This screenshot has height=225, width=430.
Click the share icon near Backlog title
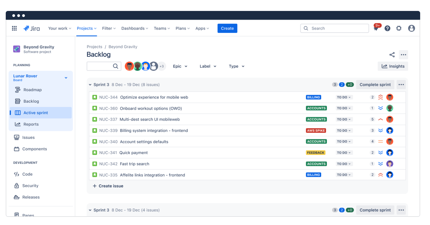point(392,55)
